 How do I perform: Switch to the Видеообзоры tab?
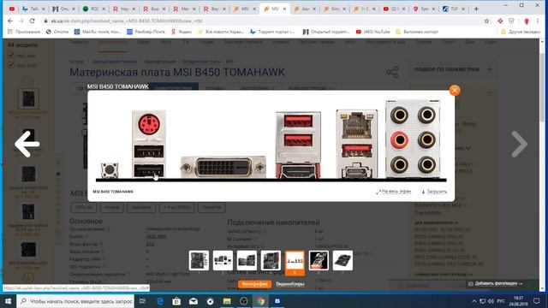(x=289, y=284)
